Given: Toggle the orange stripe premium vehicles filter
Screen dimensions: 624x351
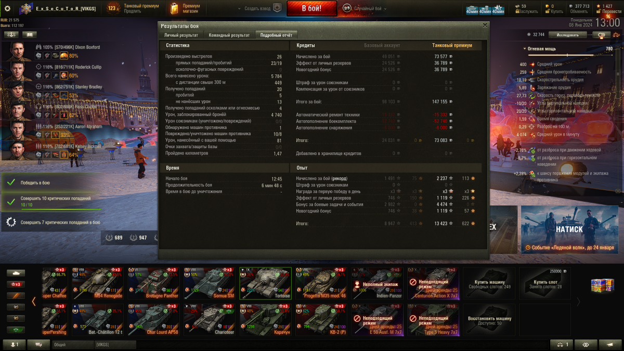Looking at the screenshot, I should tap(16, 295).
